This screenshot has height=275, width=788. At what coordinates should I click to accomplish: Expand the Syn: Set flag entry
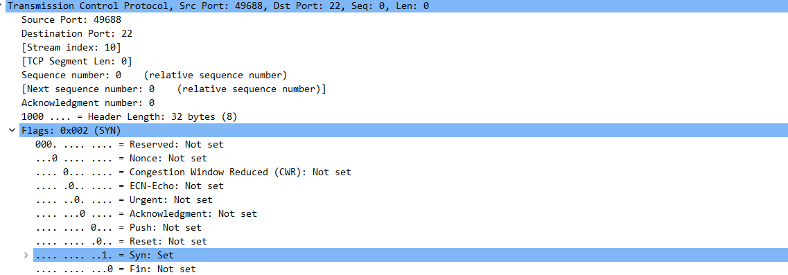(26, 256)
